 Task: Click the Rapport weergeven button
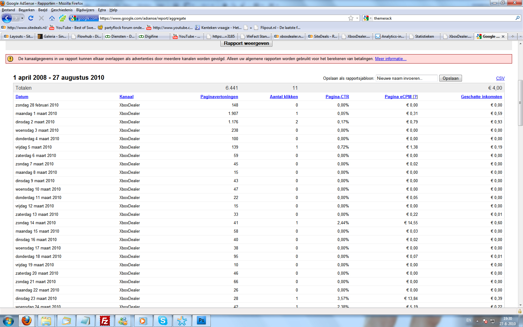point(246,43)
